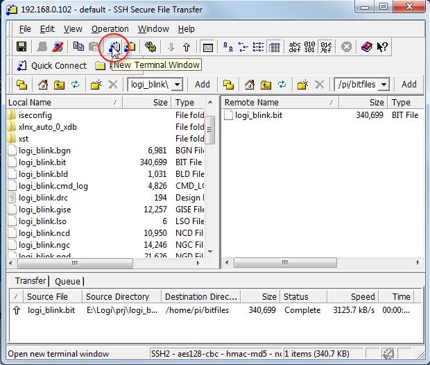This screenshot has height=365, width=430.
Task: Expand the logi_blink local path dropdown
Action: [x=178, y=85]
